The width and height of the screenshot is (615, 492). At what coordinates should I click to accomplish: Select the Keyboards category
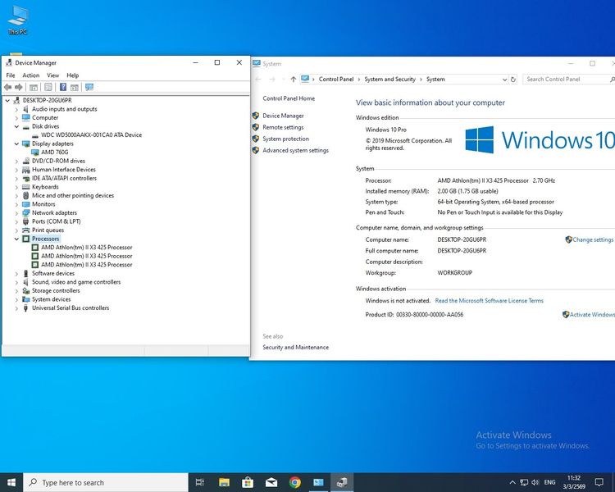click(x=45, y=187)
